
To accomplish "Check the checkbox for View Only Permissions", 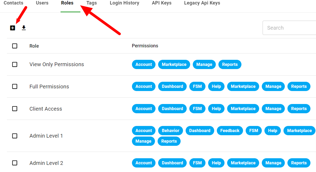I will click(15, 64).
